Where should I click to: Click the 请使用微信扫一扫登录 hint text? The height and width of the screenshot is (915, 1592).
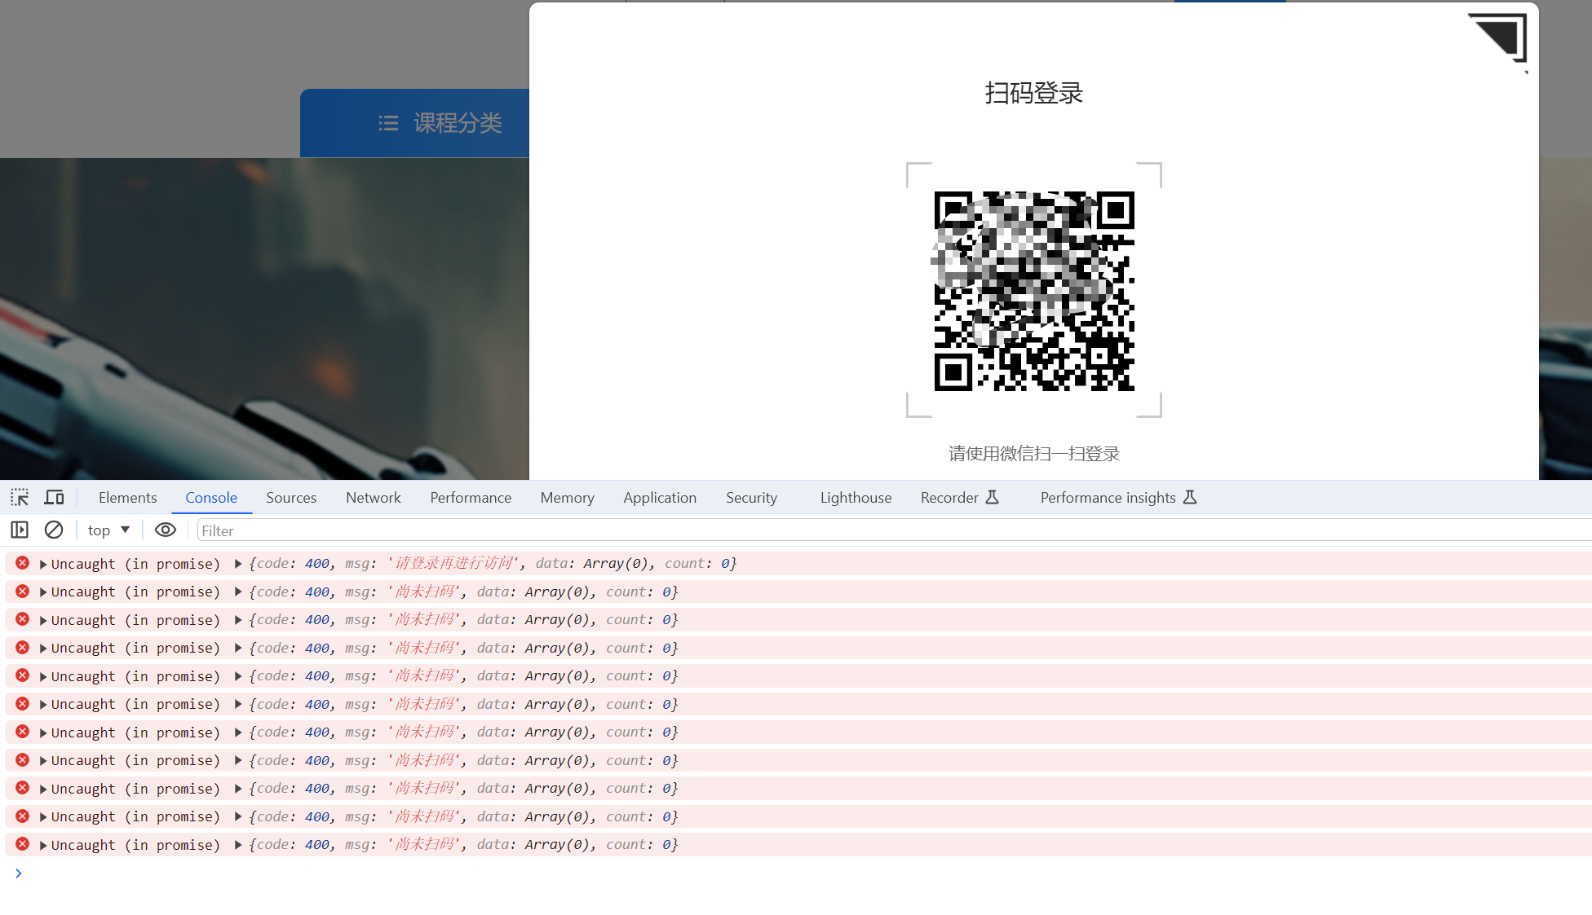[1034, 453]
